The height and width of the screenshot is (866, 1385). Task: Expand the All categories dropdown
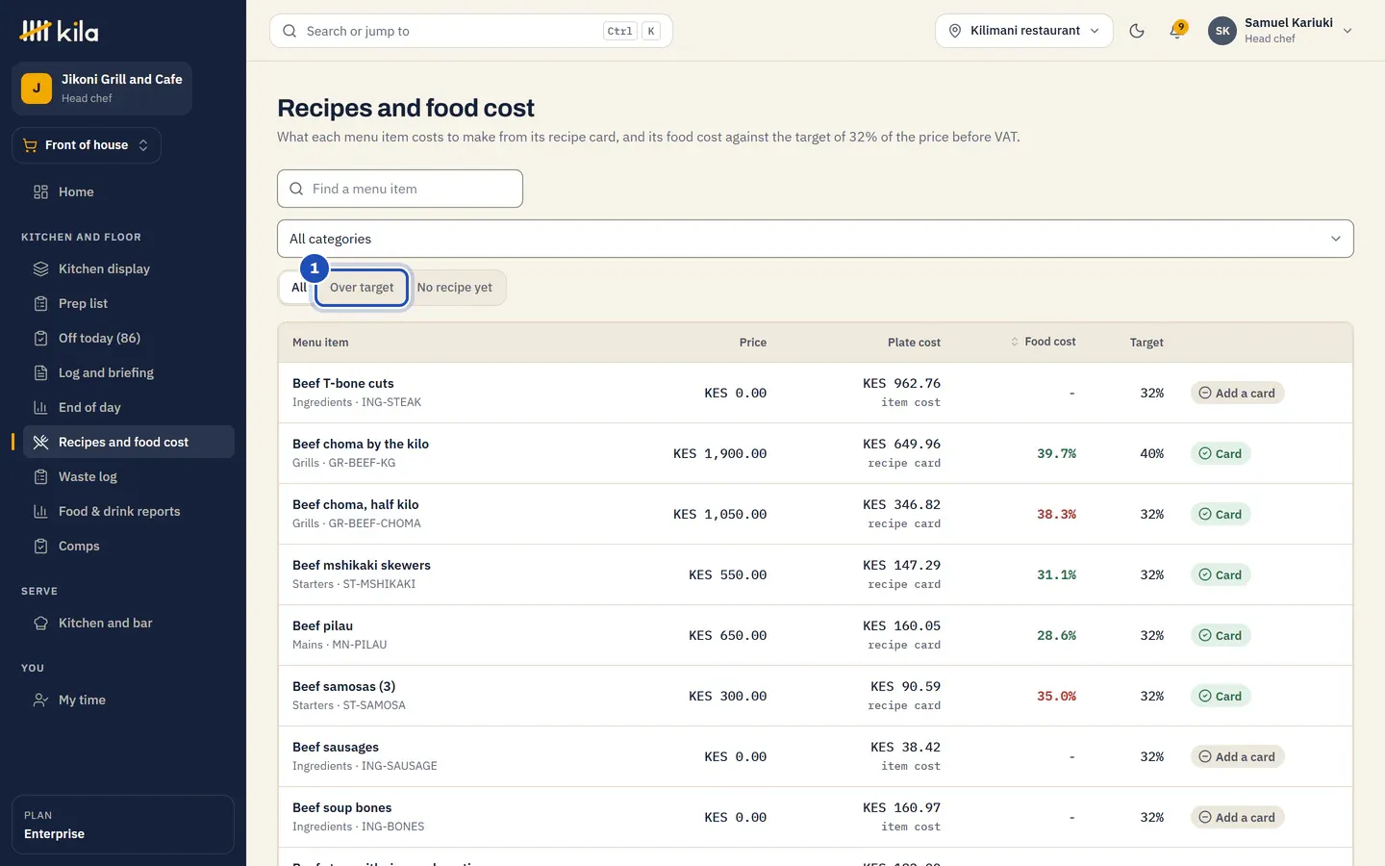(816, 239)
